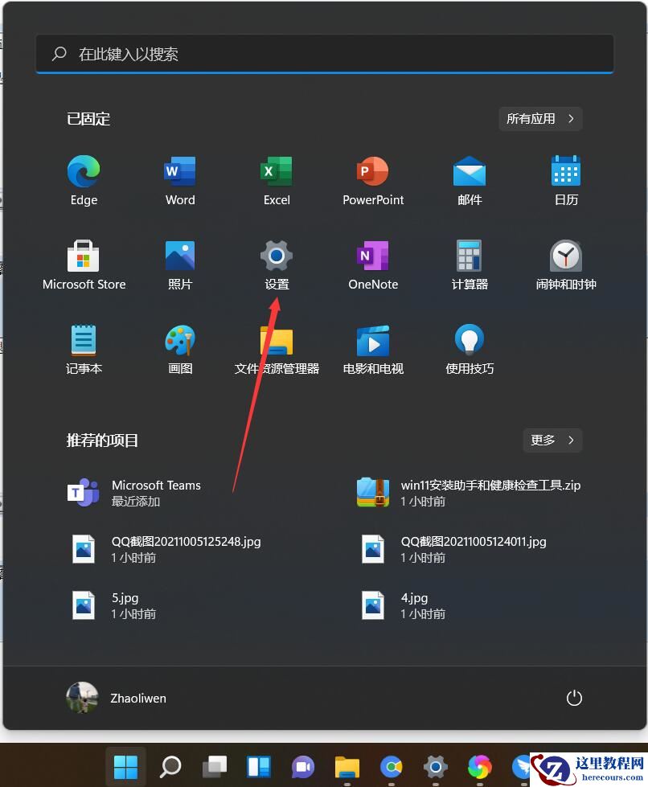
Task: Click the 在此键入以搜索 search box
Action: click(x=323, y=54)
